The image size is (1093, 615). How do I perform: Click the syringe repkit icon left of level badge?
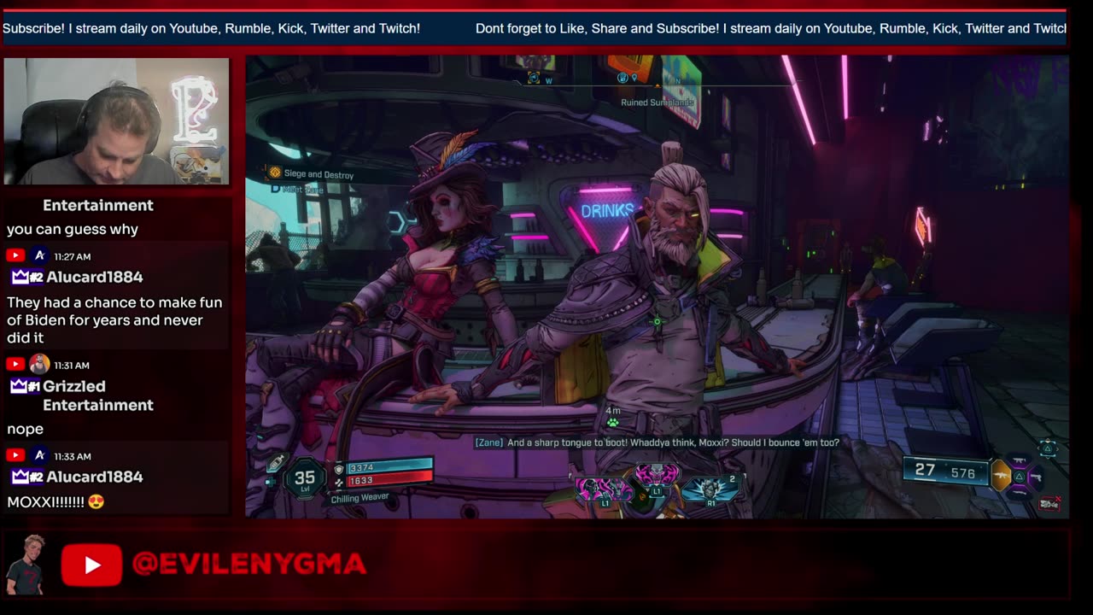pyautogui.click(x=275, y=464)
